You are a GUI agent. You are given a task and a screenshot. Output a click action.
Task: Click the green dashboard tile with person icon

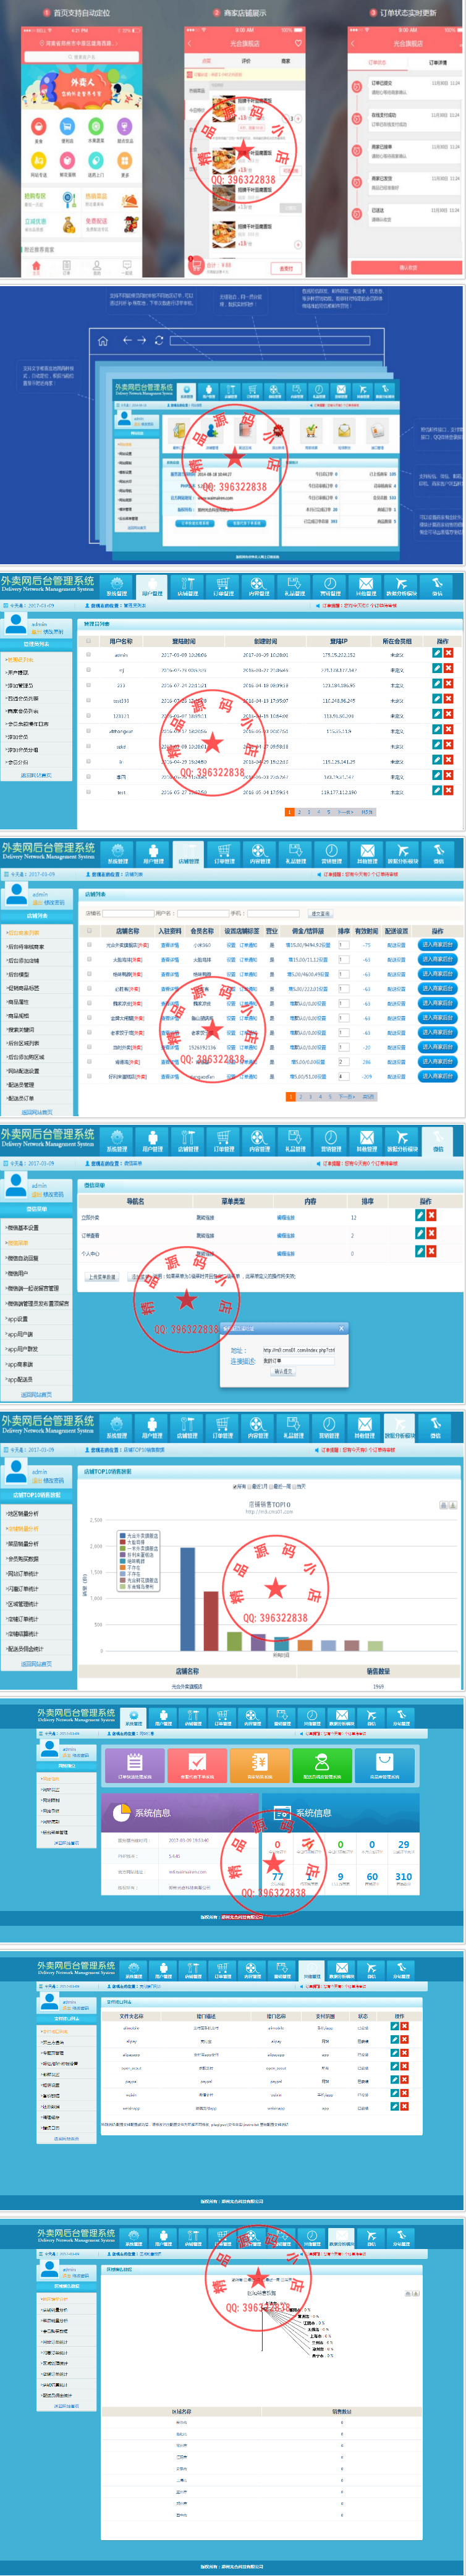click(x=322, y=1765)
